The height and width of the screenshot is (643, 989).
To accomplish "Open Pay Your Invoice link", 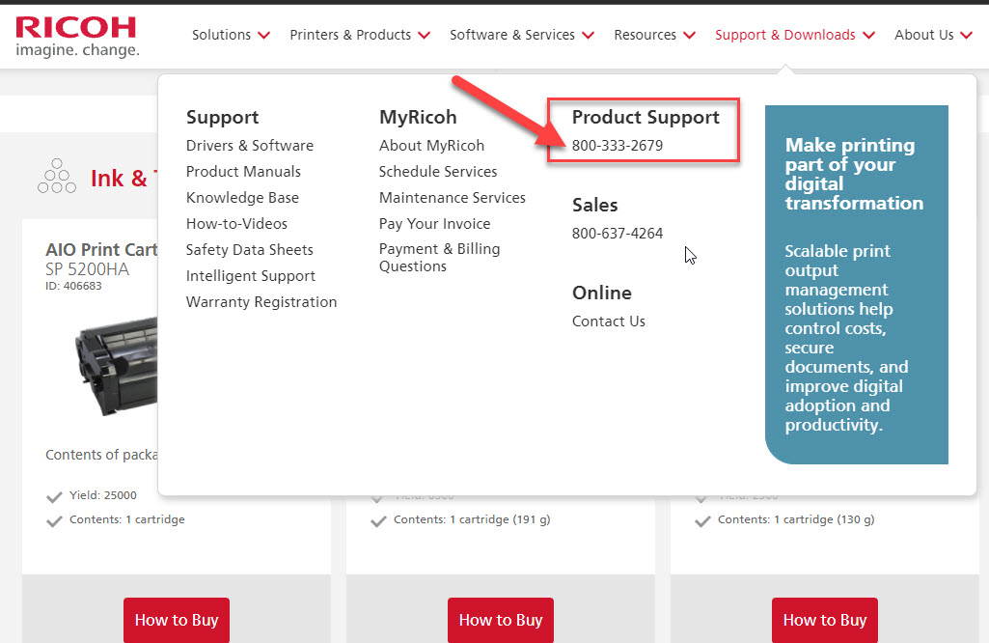I will pos(434,224).
